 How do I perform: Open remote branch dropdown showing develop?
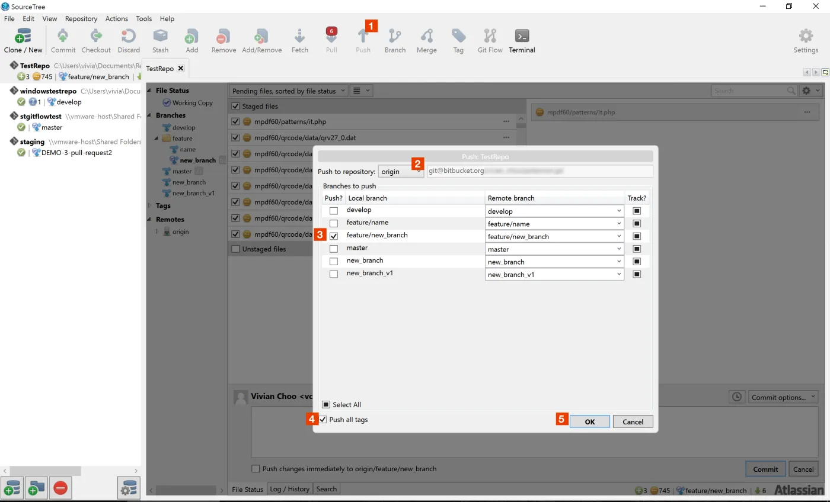click(x=554, y=211)
